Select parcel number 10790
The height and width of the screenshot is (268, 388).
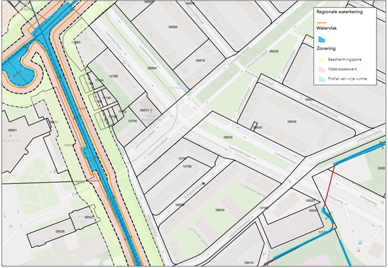point(132,121)
